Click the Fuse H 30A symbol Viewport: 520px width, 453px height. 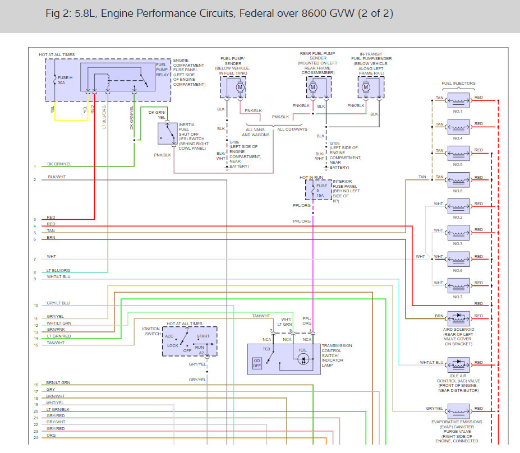[x=55, y=80]
